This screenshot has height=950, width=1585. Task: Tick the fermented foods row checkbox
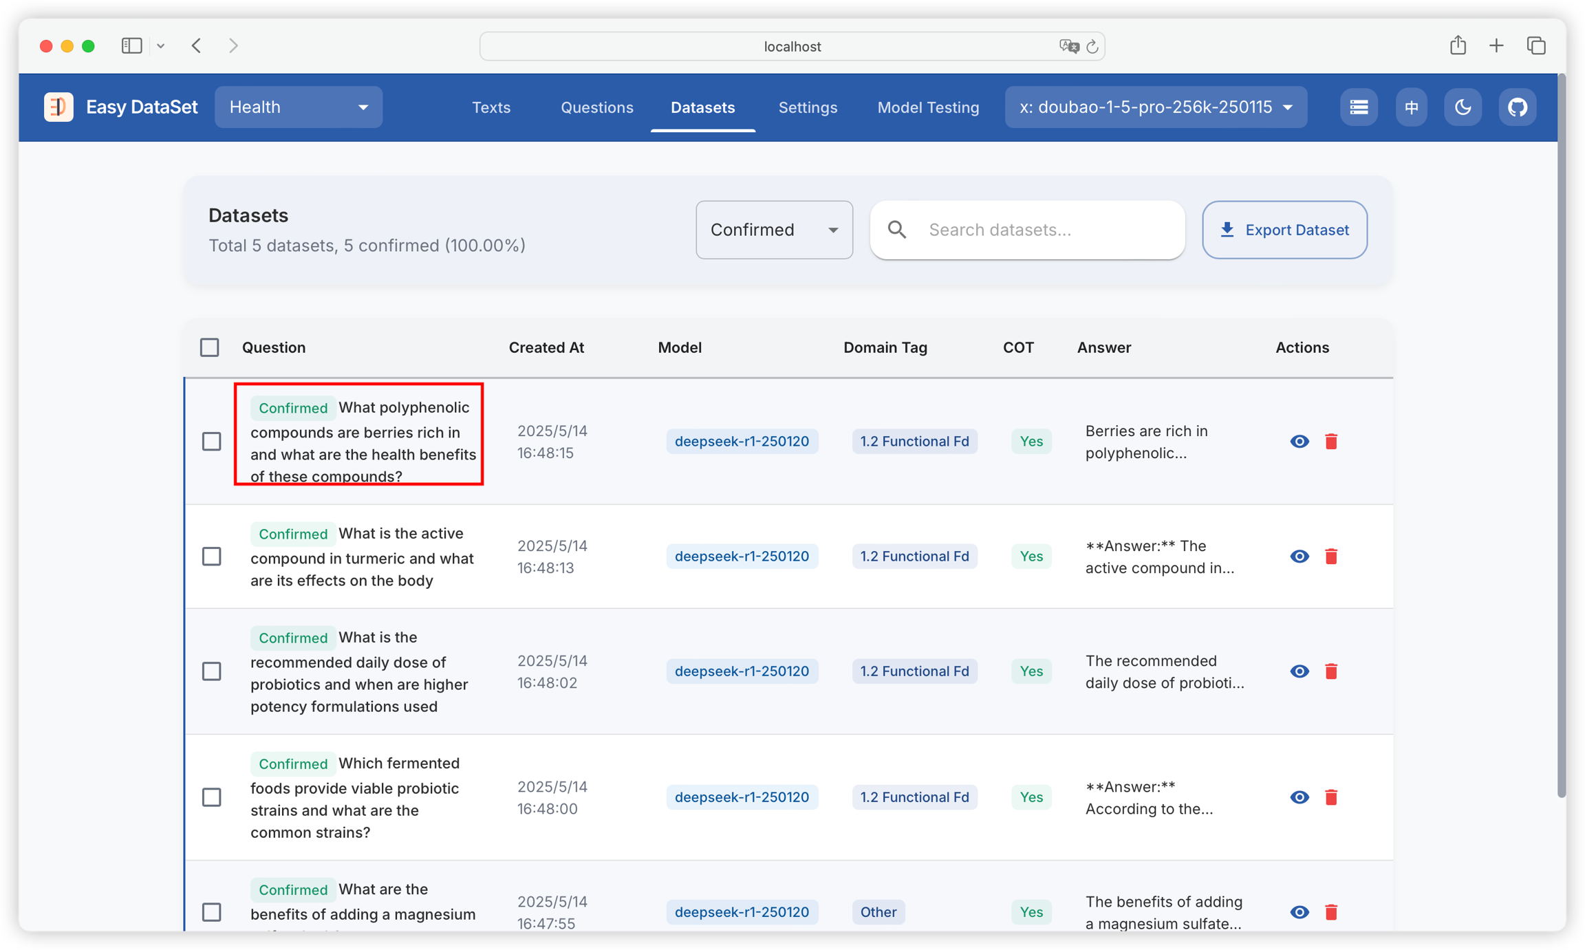(x=212, y=797)
